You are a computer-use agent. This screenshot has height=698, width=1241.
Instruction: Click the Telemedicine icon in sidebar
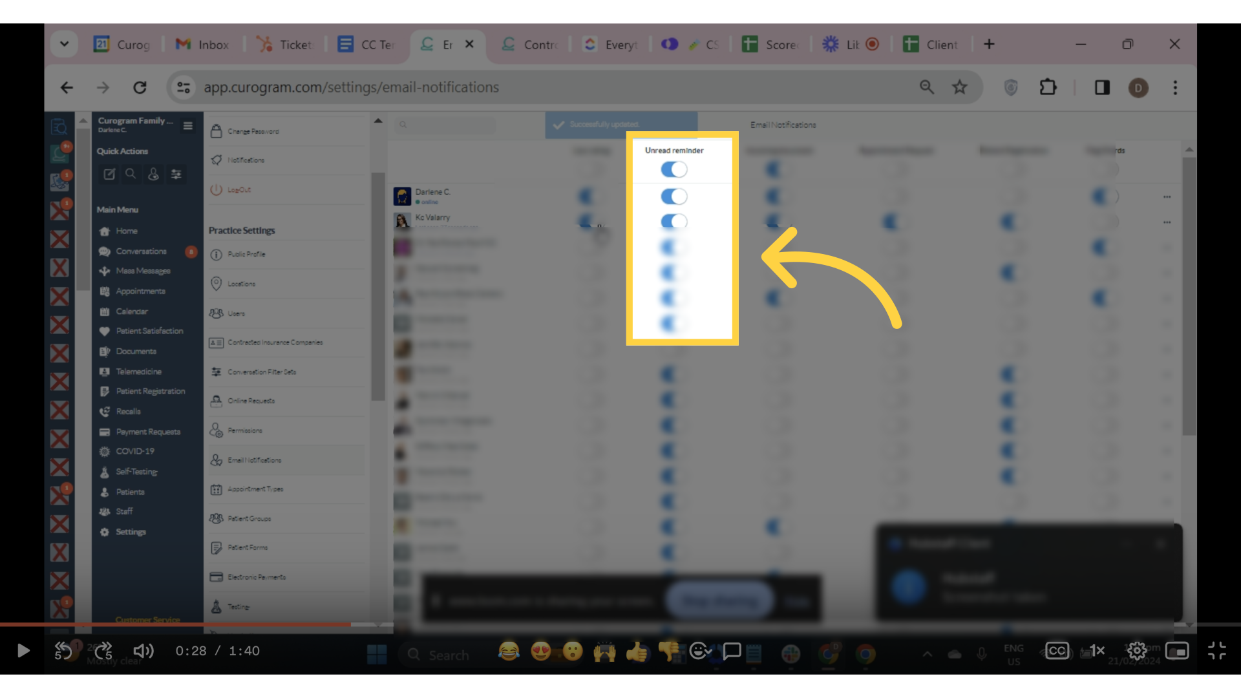point(104,371)
